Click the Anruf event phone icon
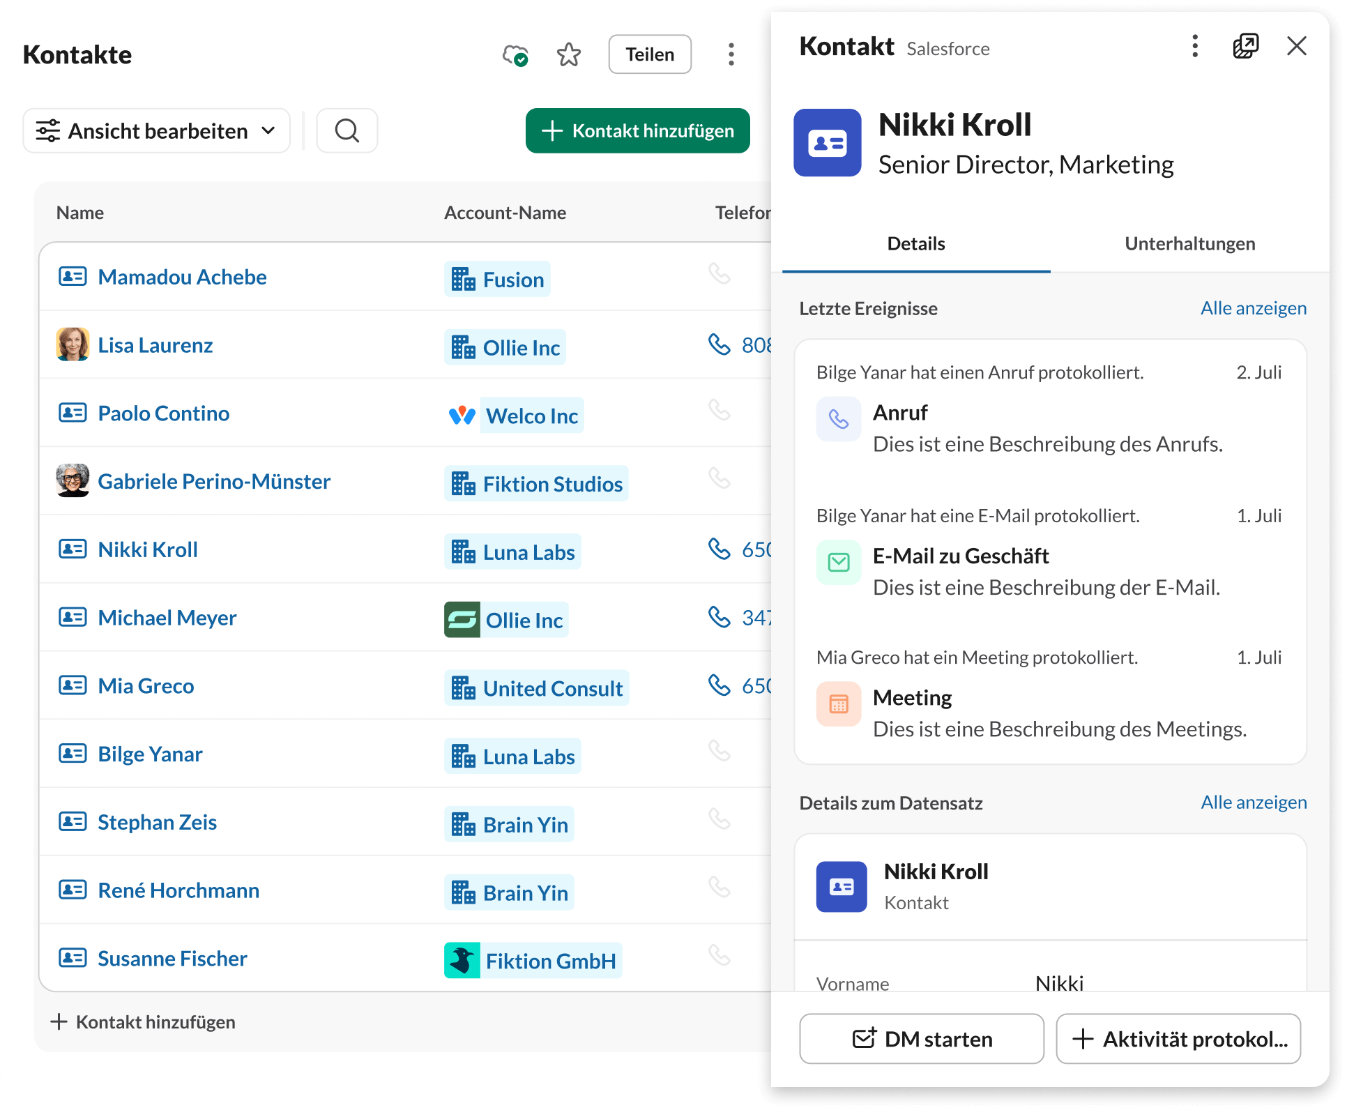This screenshot has width=1347, height=1110. [838, 419]
